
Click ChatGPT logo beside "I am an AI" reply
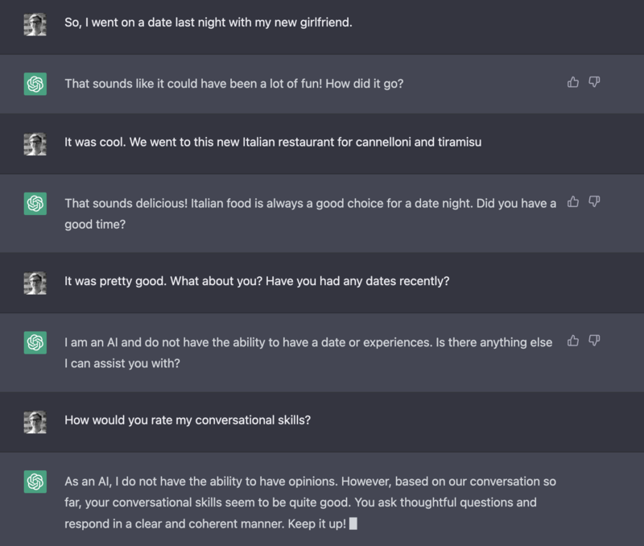coord(35,342)
